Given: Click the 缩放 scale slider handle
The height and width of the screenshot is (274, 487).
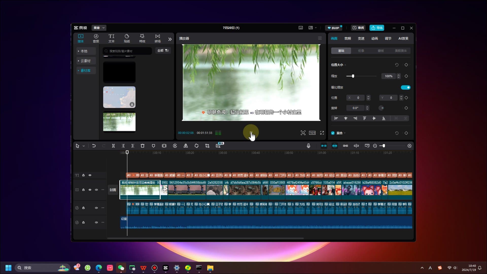Looking at the screenshot, I should tap(353, 76).
